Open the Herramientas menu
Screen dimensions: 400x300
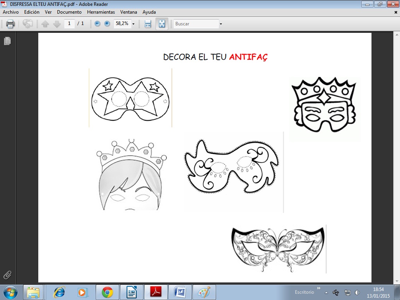[x=101, y=12]
